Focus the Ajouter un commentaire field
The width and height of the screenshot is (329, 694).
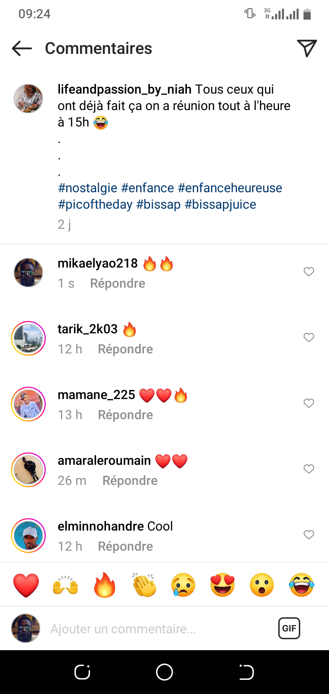(x=155, y=629)
